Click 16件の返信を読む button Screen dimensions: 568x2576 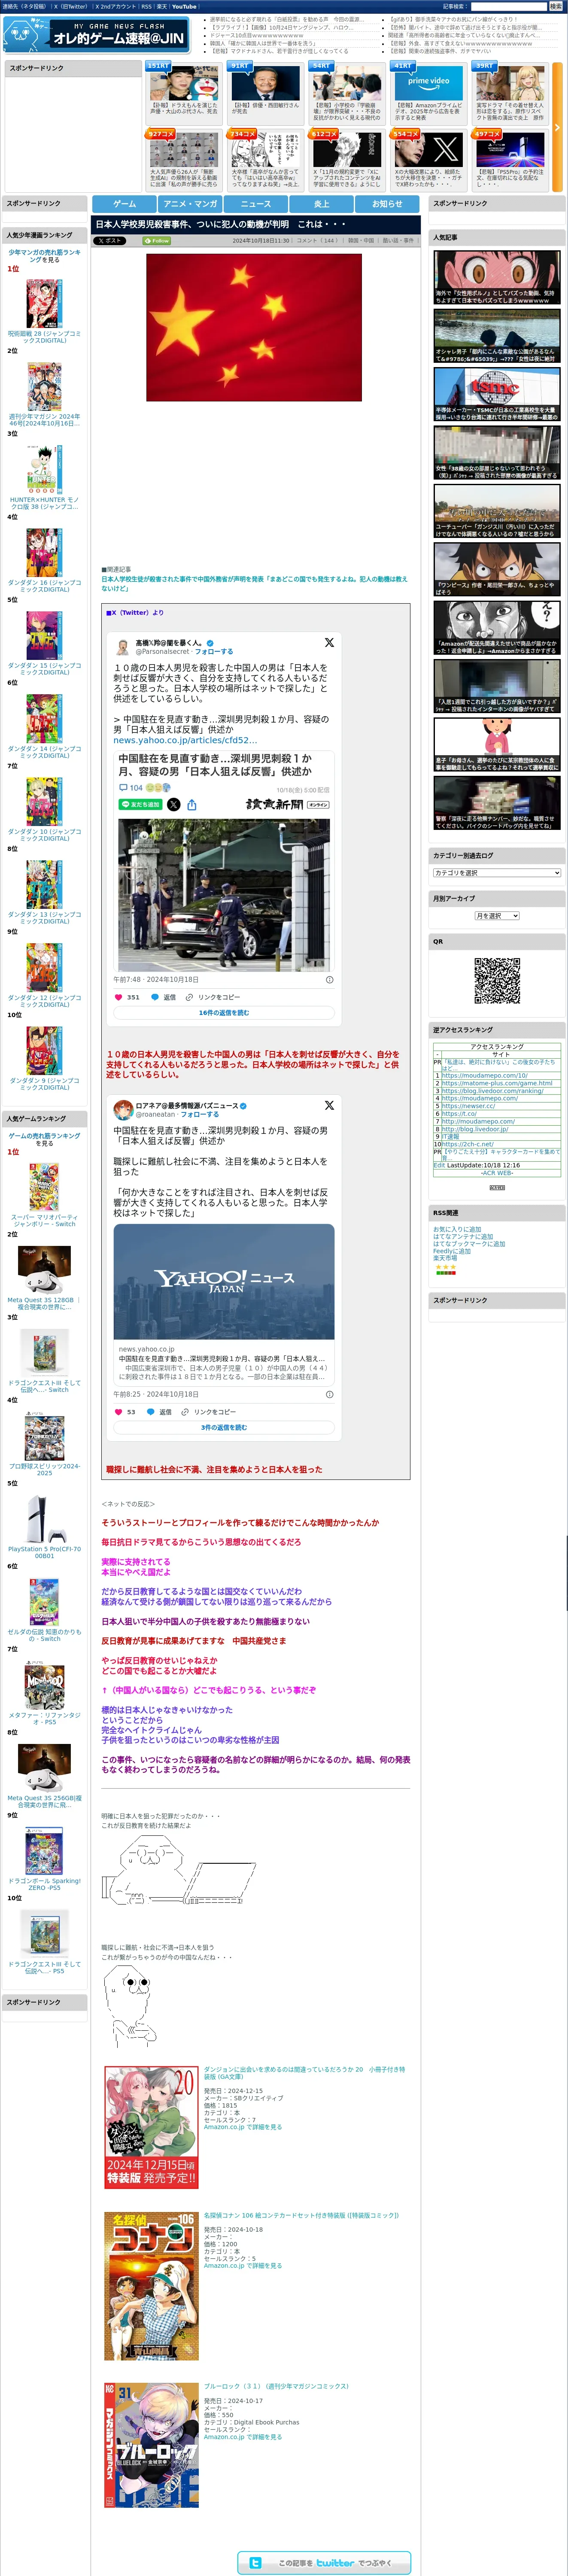click(224, 1013)
